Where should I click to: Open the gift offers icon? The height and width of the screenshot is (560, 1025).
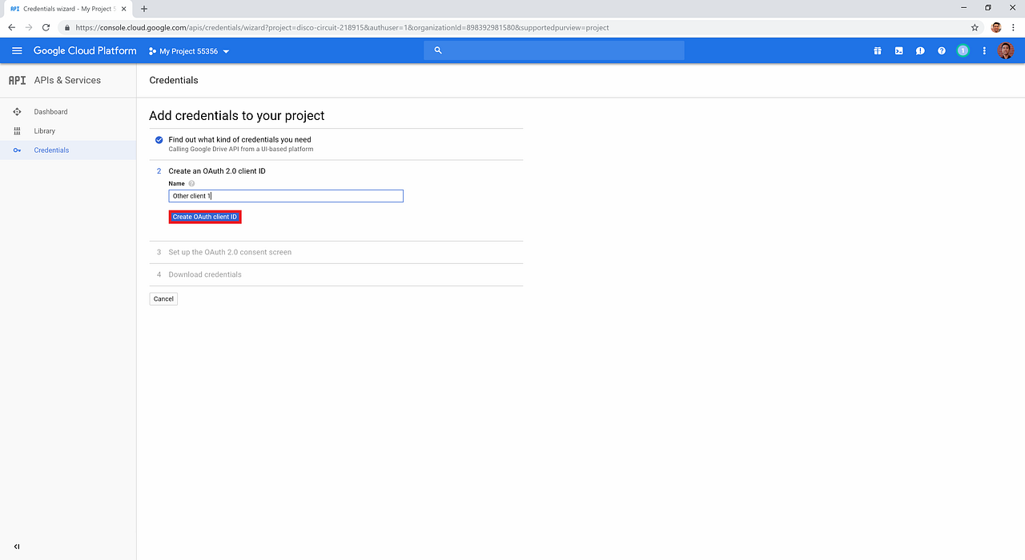click(878, 50)
